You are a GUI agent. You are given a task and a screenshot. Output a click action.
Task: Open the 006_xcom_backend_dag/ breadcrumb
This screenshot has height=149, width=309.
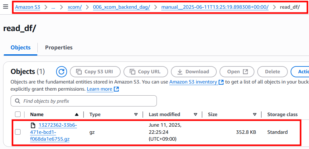pyautogui.click(x=122, y=7)
